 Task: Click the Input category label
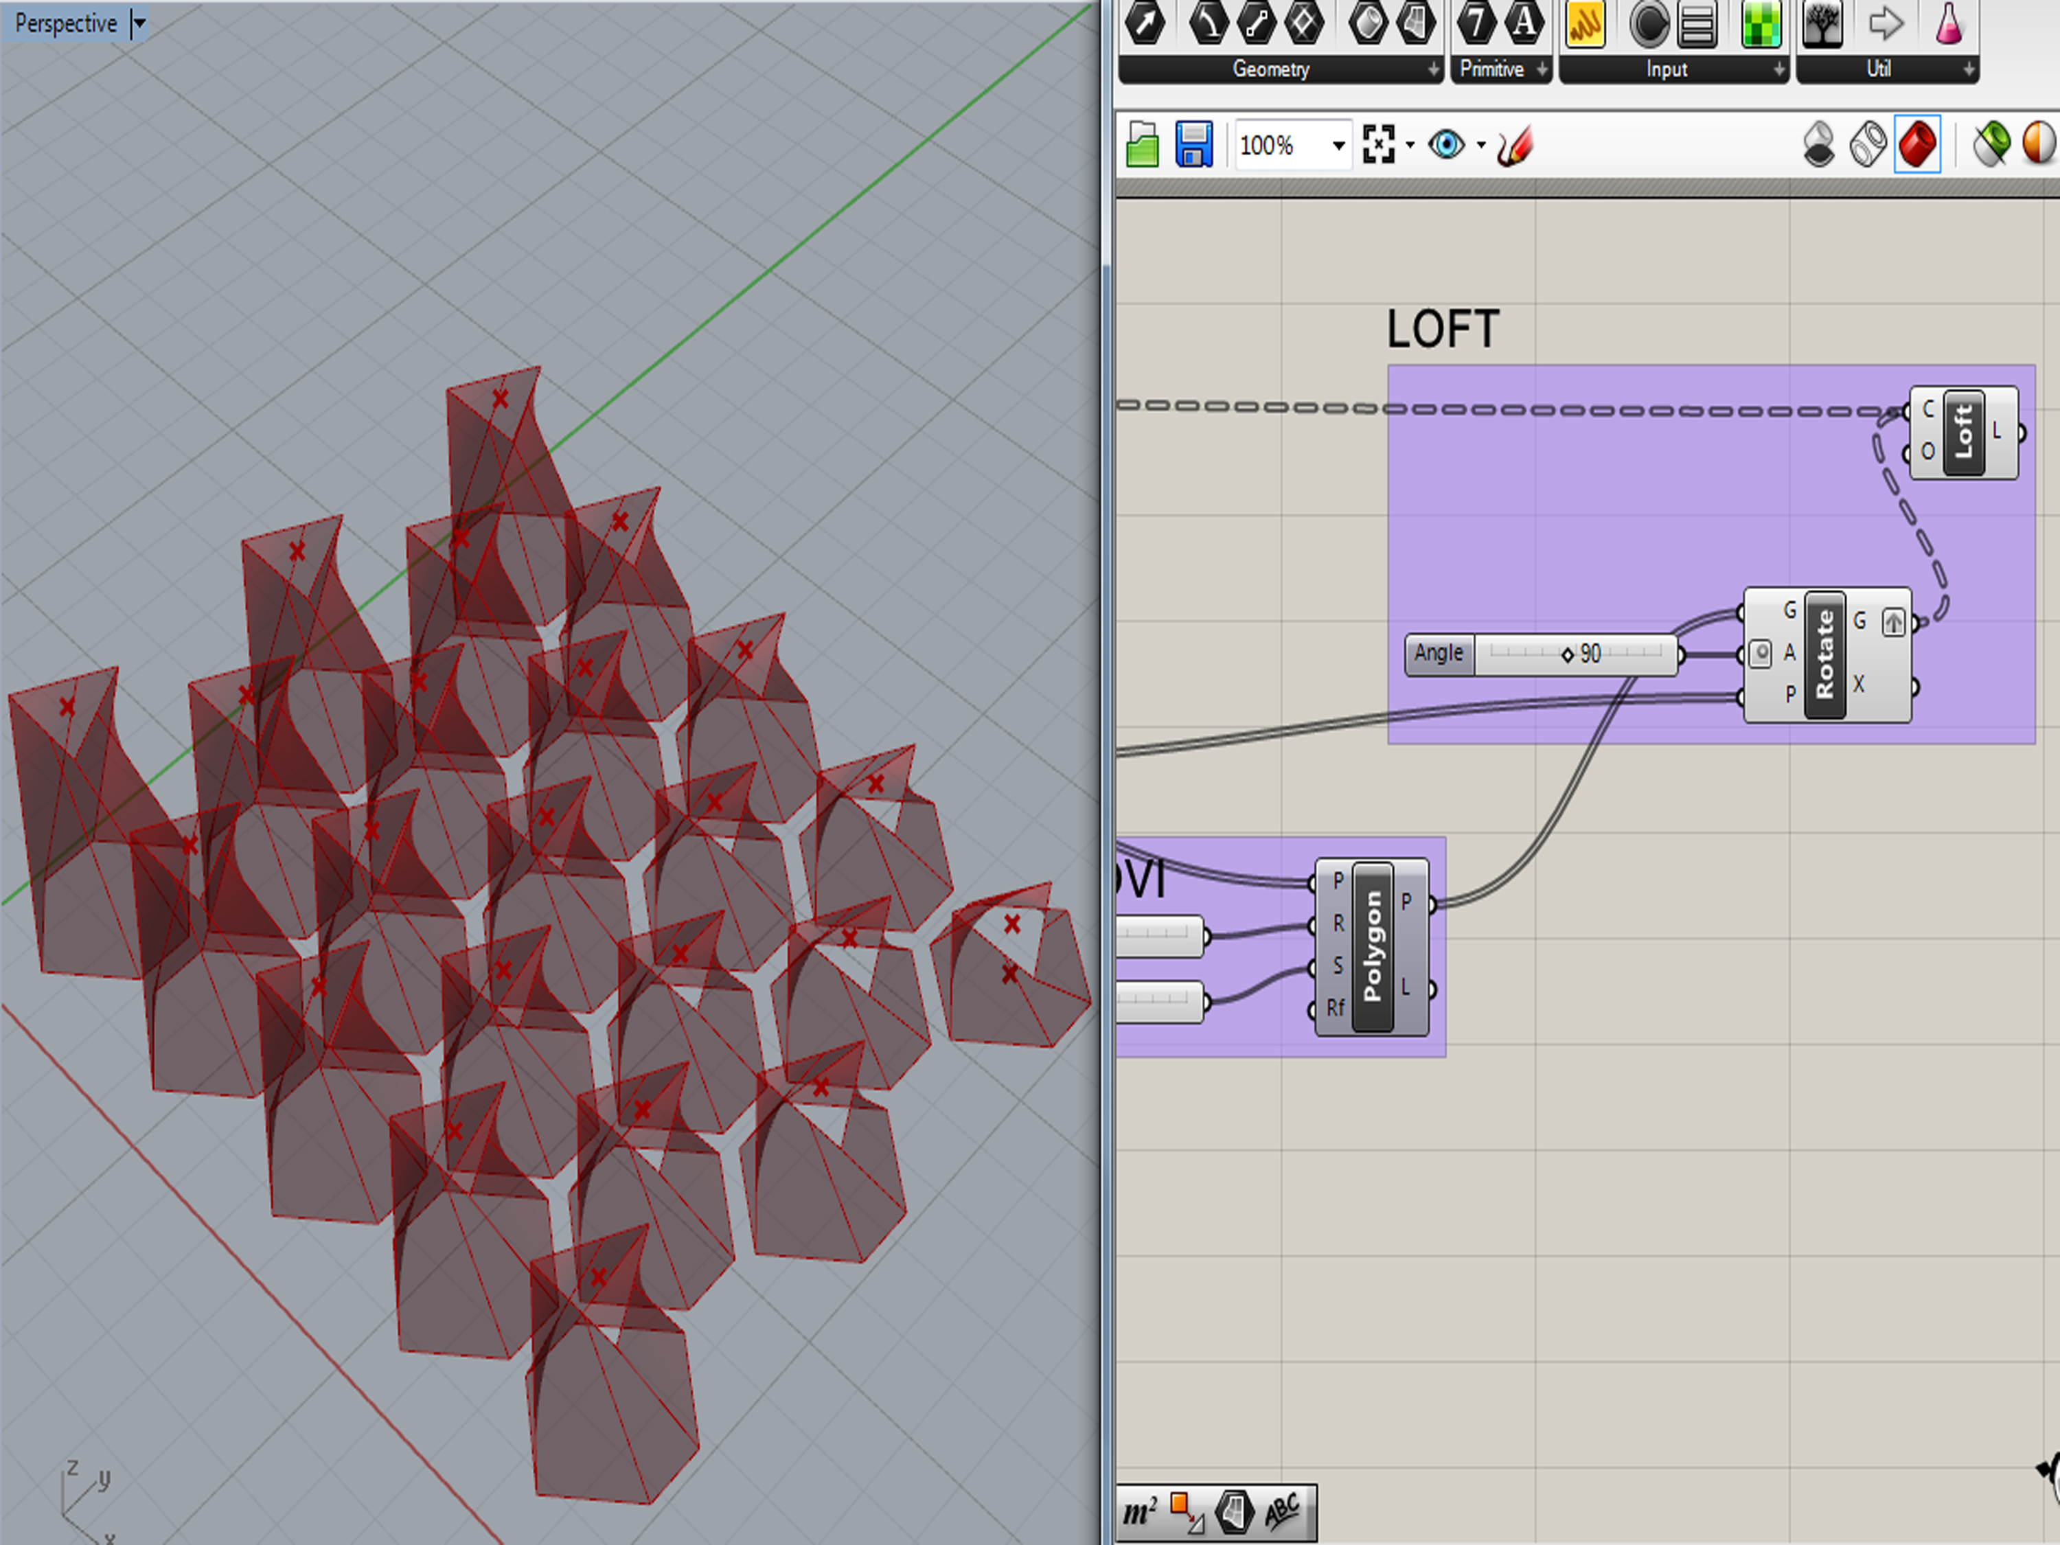[1666, 70]
